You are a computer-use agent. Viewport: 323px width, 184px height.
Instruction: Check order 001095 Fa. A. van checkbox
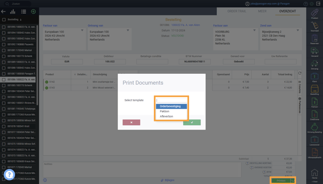click(4, 27)
